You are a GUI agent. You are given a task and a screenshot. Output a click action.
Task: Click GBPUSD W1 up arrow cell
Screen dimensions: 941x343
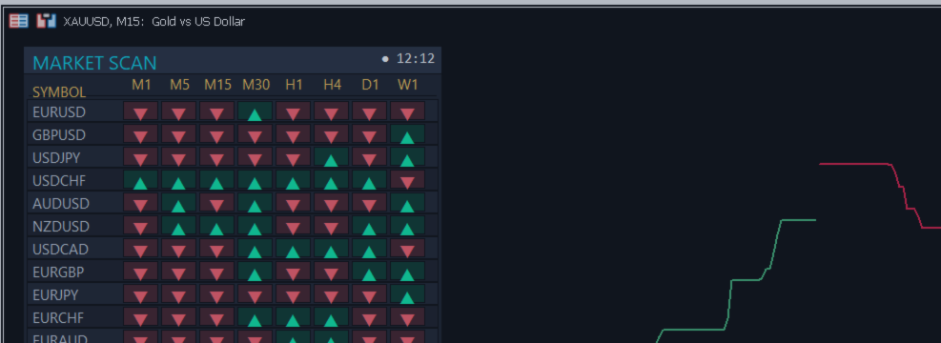[407, 134]
